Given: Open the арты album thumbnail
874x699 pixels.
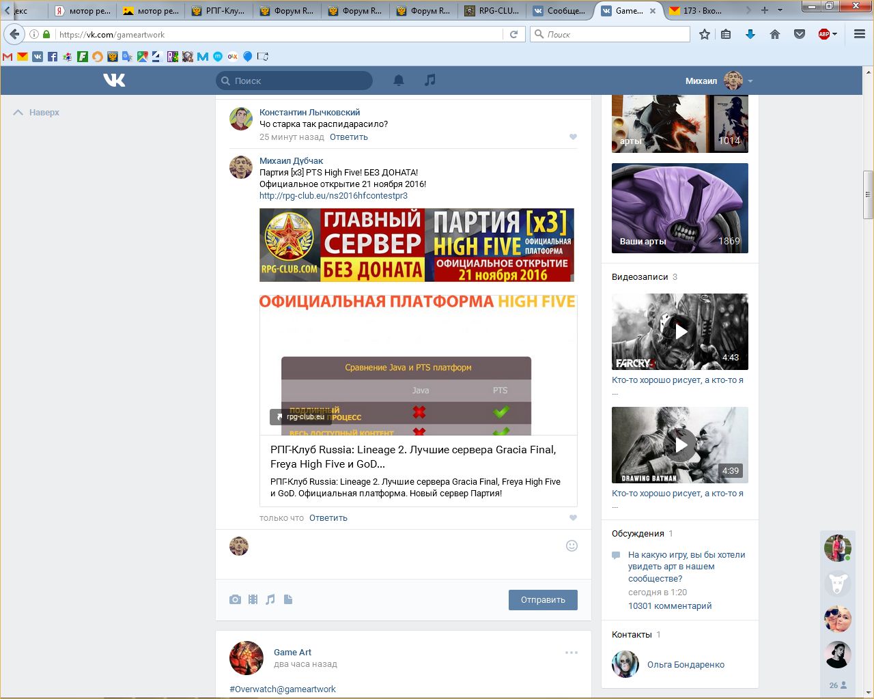Looking at the screenshot, I should click(x=680, y=124).
